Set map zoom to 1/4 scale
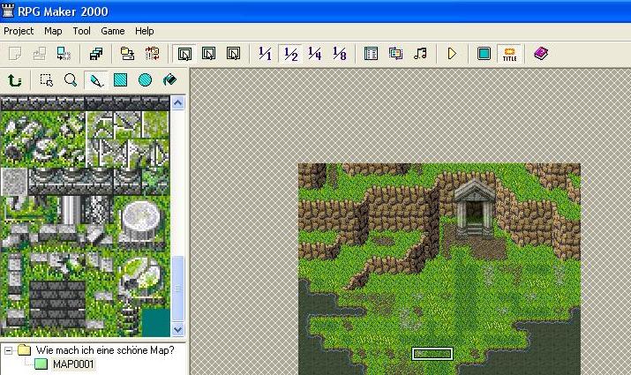The width and height of the screenshot is (631, 375). pos(315,54)
